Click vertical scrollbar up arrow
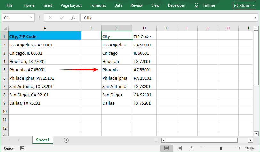 [x=256, y=28]
